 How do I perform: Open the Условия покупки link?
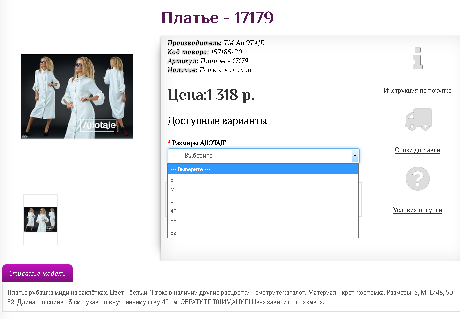[417, 210]
